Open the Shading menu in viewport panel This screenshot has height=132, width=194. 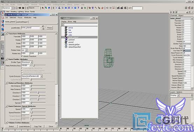14,12
